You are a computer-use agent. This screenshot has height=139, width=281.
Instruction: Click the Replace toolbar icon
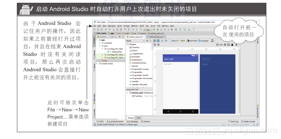[129, 30]
